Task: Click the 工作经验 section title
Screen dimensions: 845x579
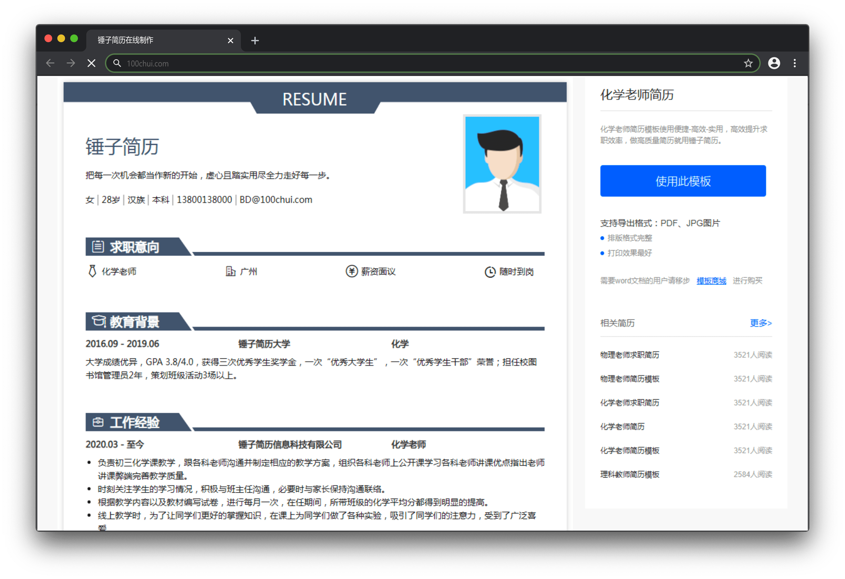Action: (135, 422)
